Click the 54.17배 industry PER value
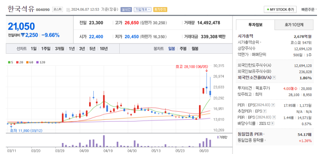 (305, 135)
